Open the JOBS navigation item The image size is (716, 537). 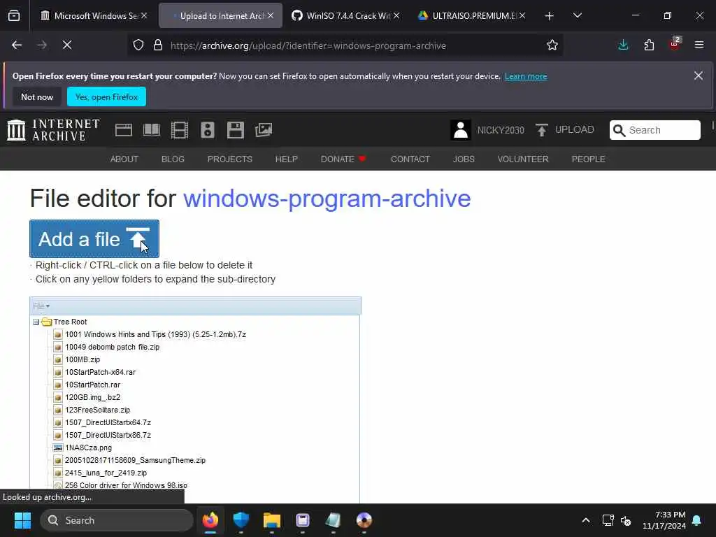(464, 159)
